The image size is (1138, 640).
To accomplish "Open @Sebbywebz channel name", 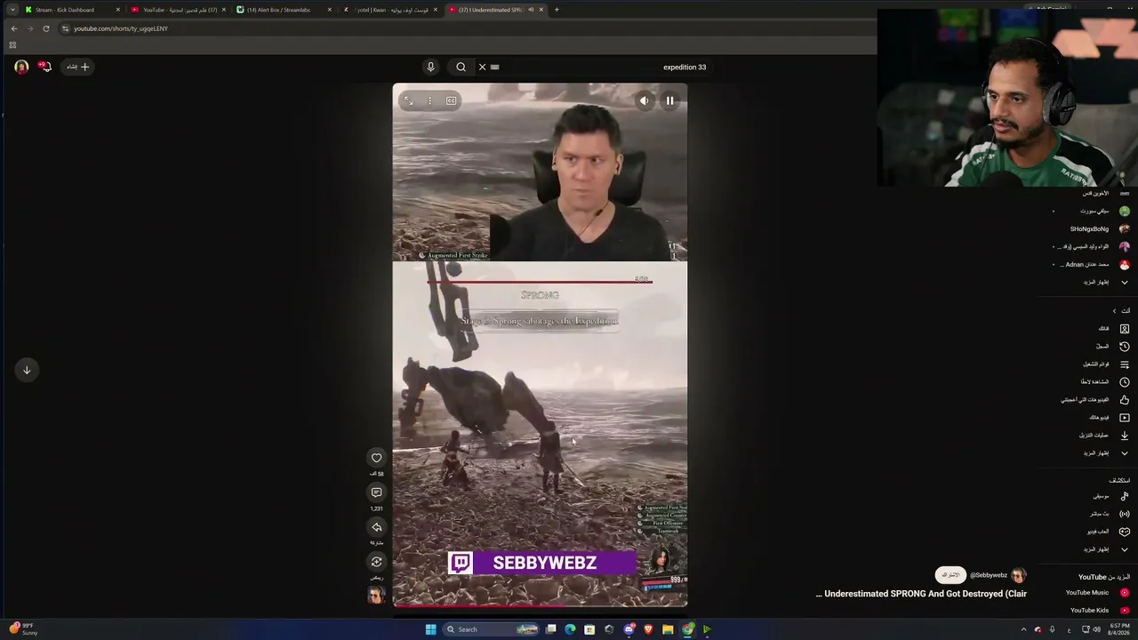I will pyautogui.click(x=989, y=575).
